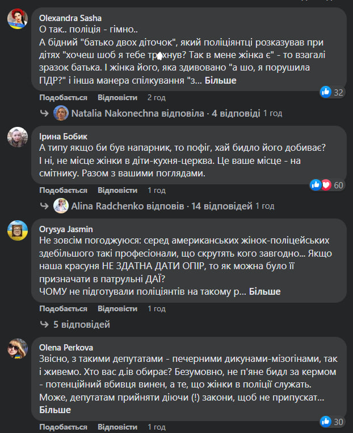Screen dimensions: 353x433
Task: Click the like reaction icon showing 32
Action: coord(326,92)
